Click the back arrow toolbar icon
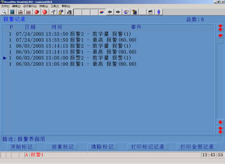 click(110, 12)
